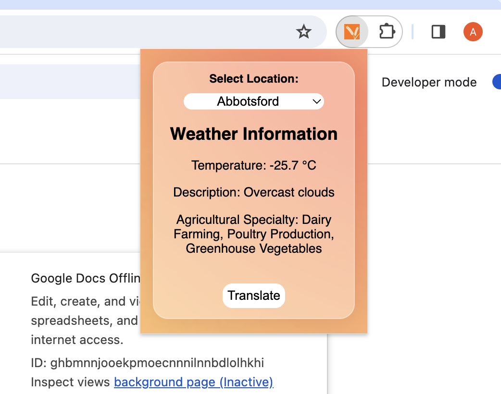Open the orange wheat weather extension icon
This screenshot has width=501, height=394.
352,32
